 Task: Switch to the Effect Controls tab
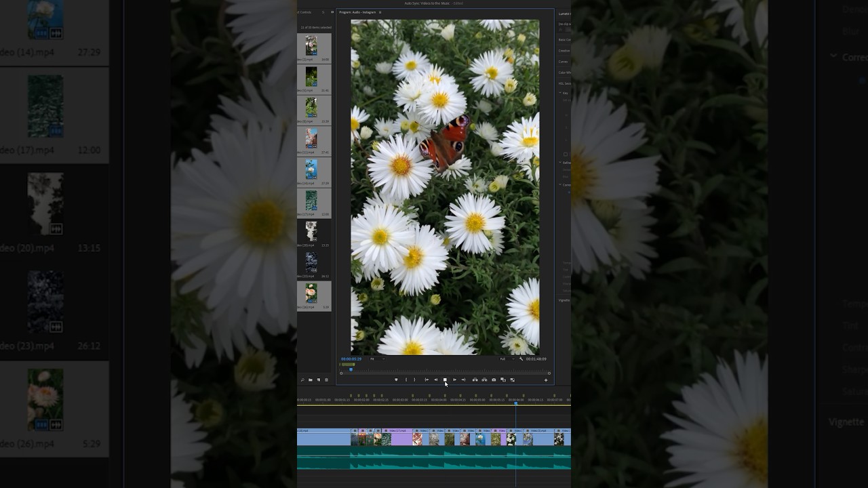click(x=304, y=12)
